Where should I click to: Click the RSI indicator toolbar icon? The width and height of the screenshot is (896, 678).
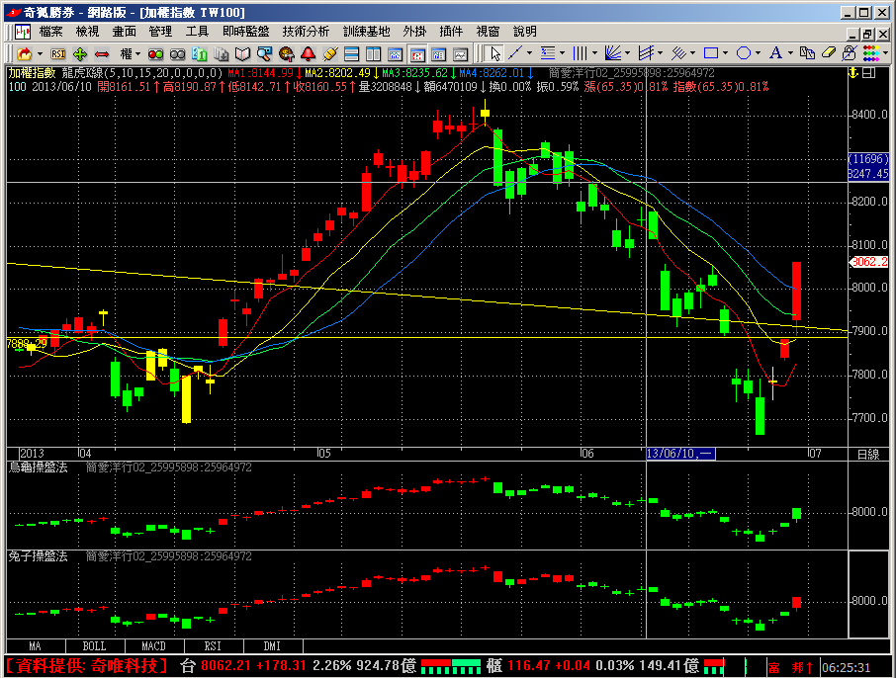pos(57,53)
